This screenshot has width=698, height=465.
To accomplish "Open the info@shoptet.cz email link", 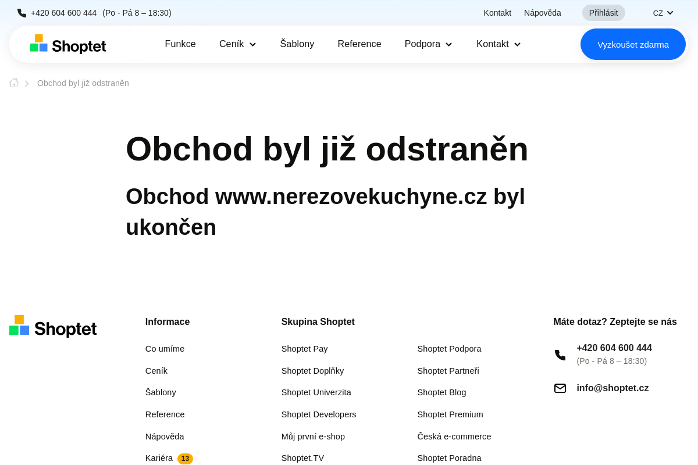I will tap(612, 388).
